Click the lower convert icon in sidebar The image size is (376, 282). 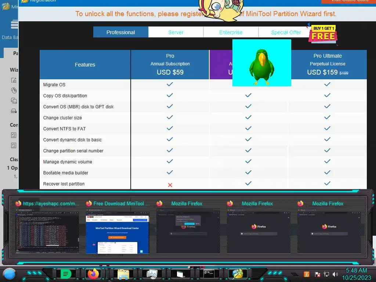[x=14, y=145]
